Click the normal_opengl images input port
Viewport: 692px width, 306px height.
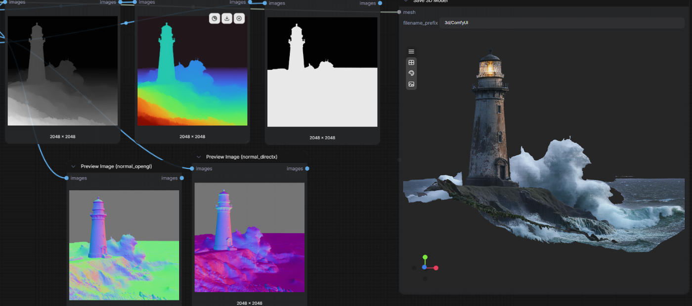(67, 178)
